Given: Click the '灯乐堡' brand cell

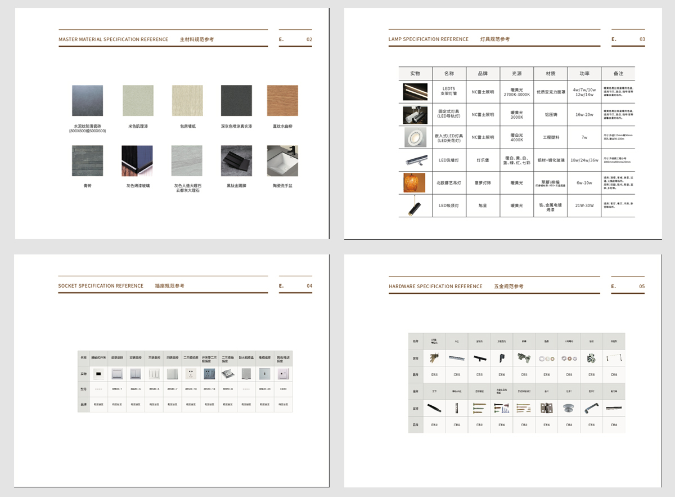Looking at the screenshot, I should tap(483, 160).
